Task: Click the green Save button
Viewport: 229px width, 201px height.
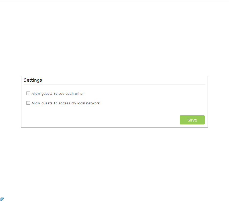Action: pyautogui.click(x=192, y=120)
